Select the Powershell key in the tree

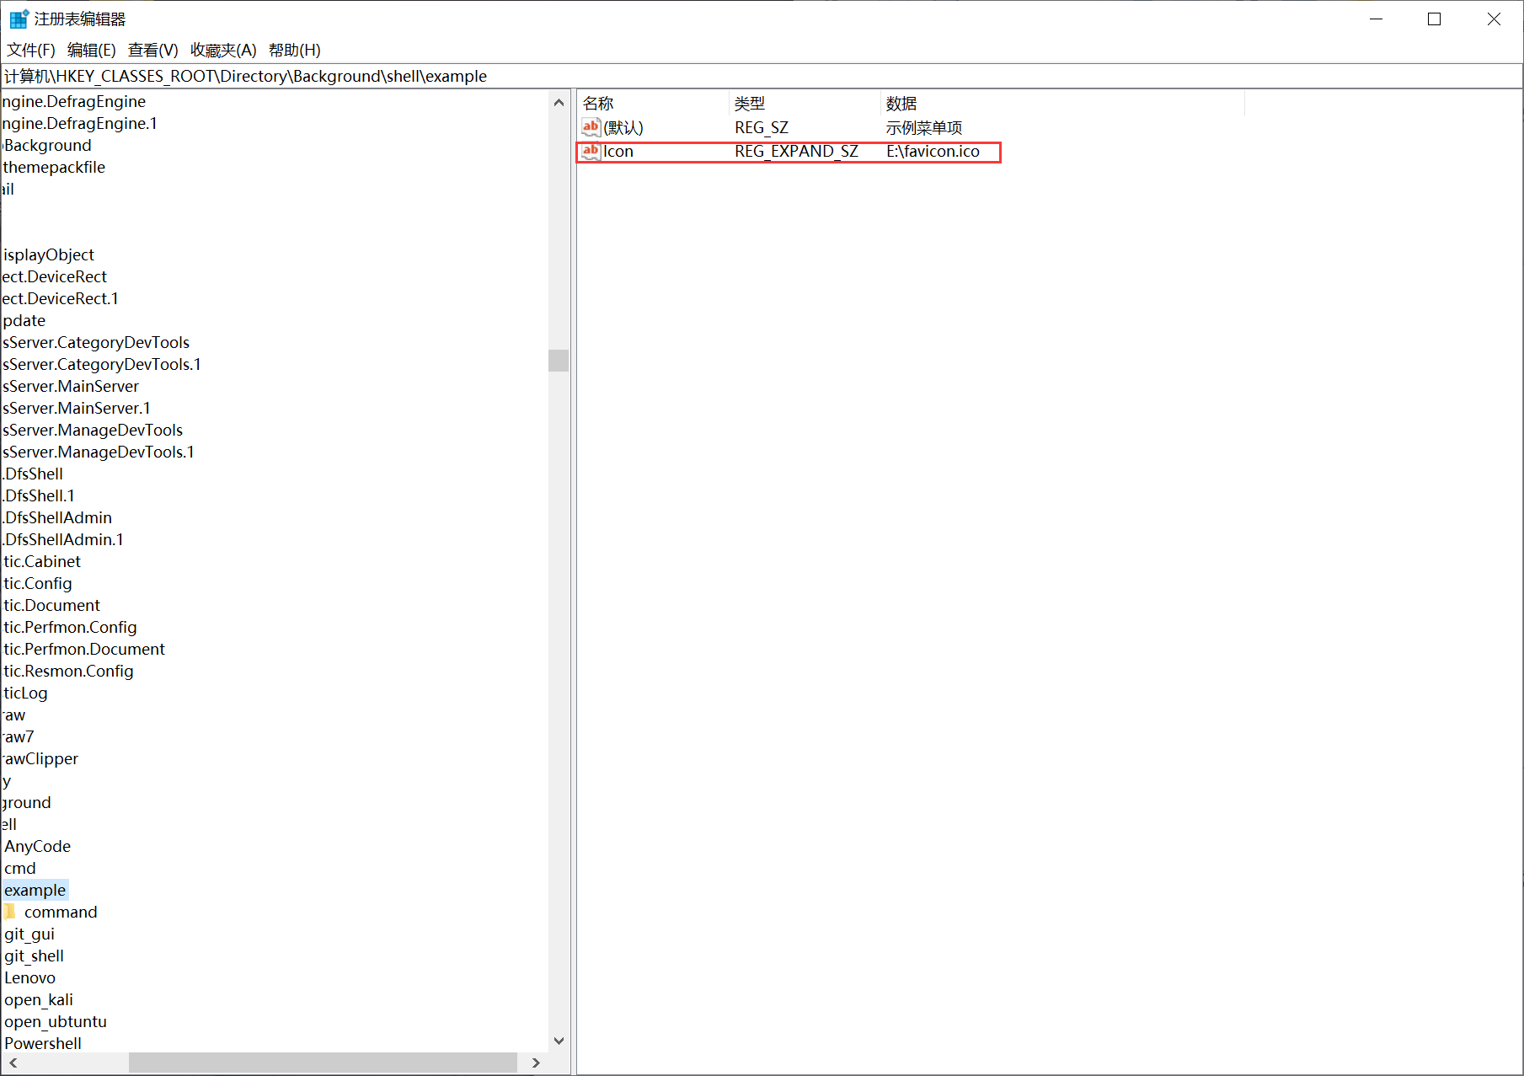[43, 1044]
